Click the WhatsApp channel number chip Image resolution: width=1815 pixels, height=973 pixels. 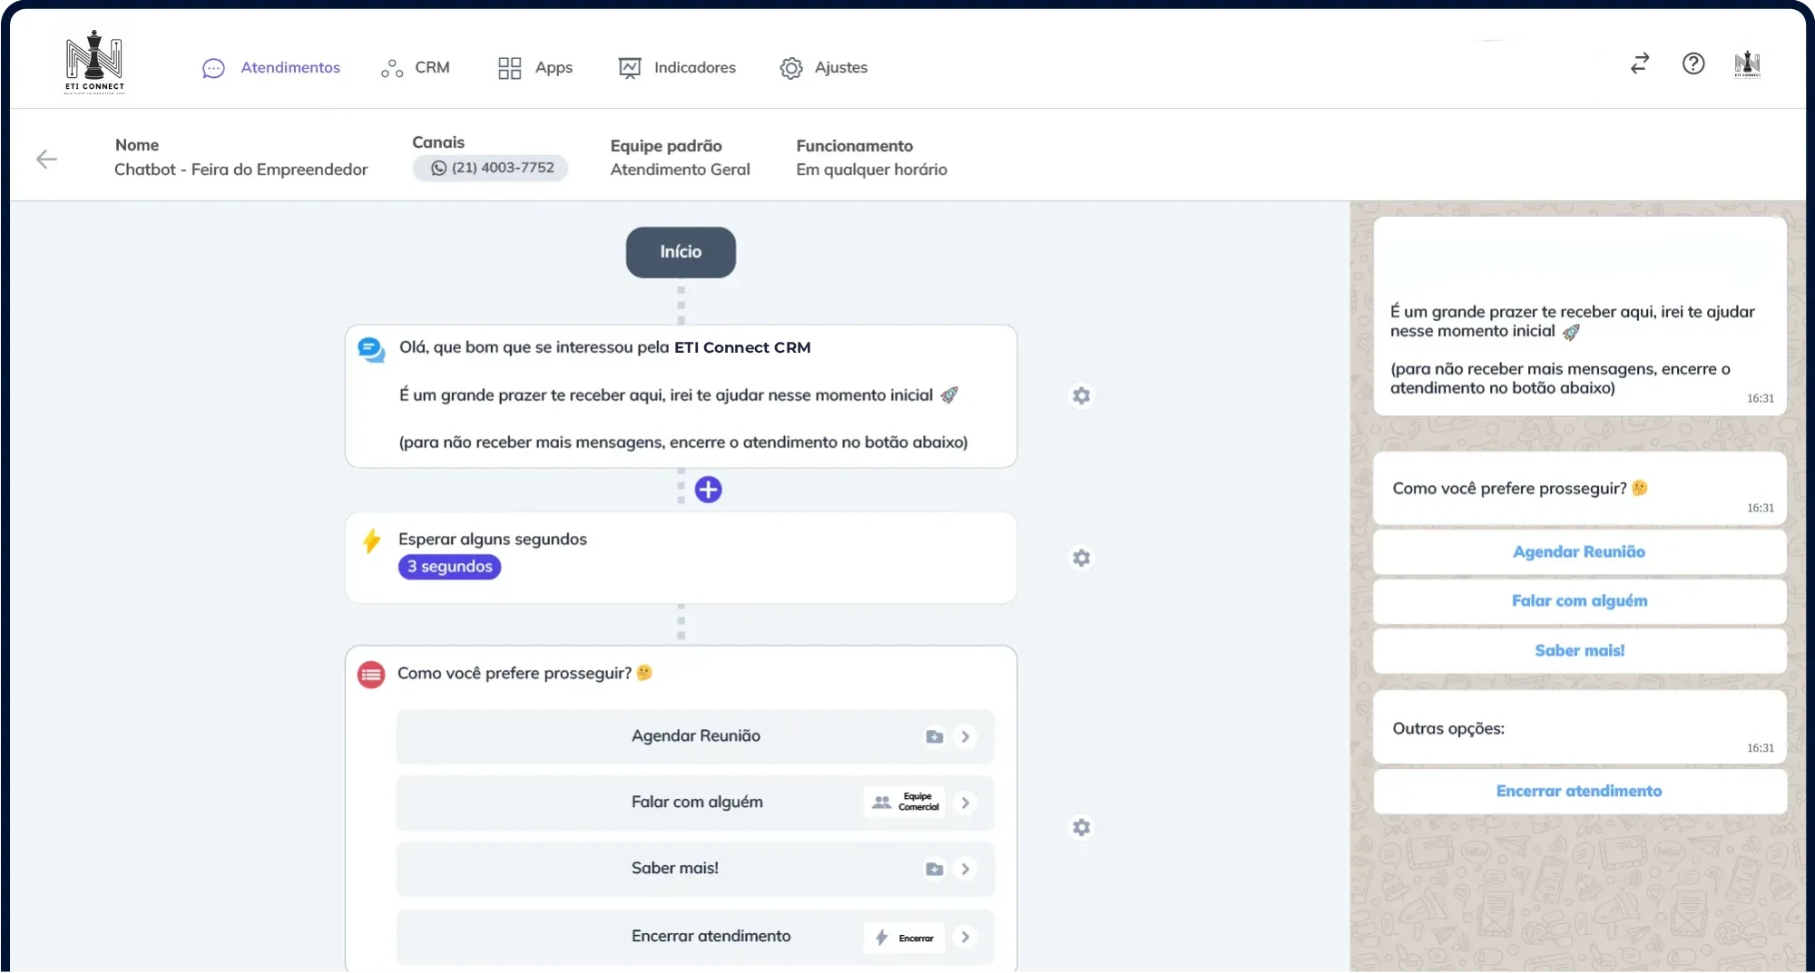click(490, 168)
